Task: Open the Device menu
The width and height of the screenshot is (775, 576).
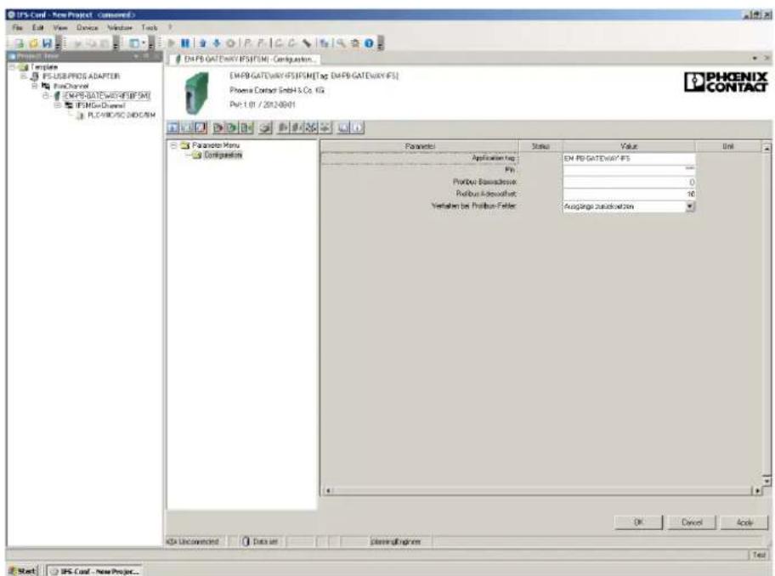Action: pos(87,28)
